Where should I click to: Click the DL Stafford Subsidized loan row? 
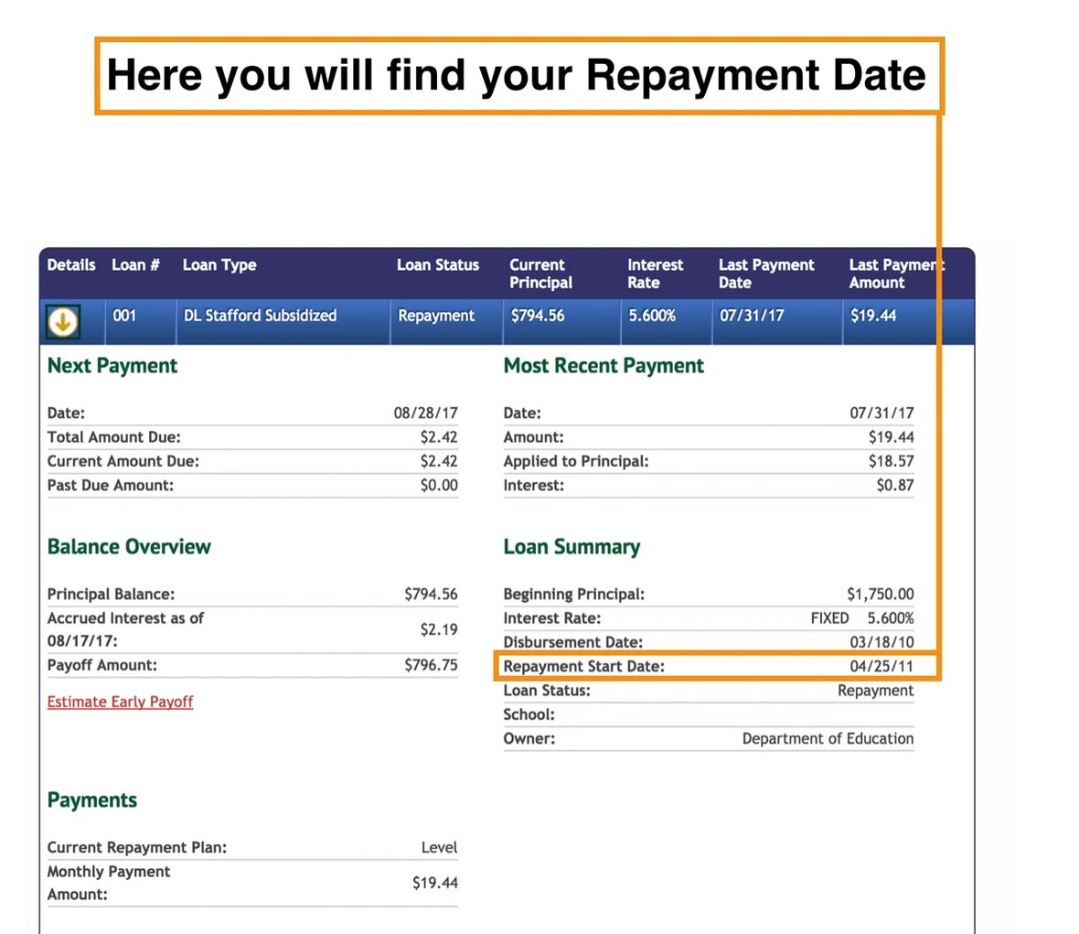[x=260, y=316]
